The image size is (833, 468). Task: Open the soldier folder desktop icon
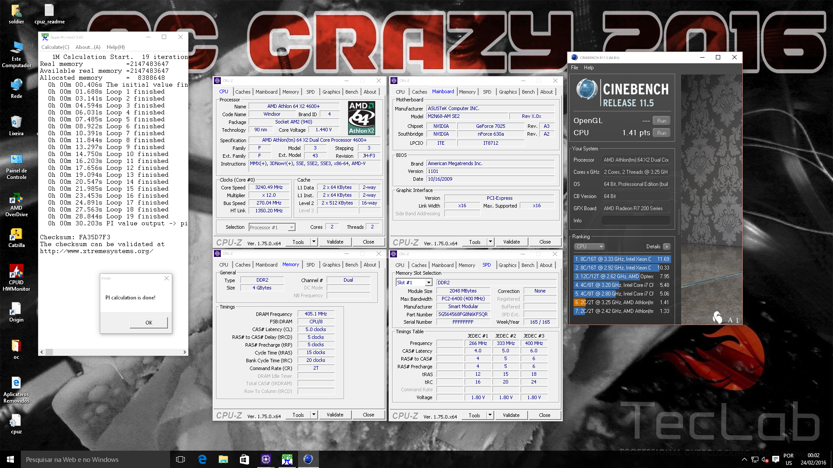(x=16, y=14)
